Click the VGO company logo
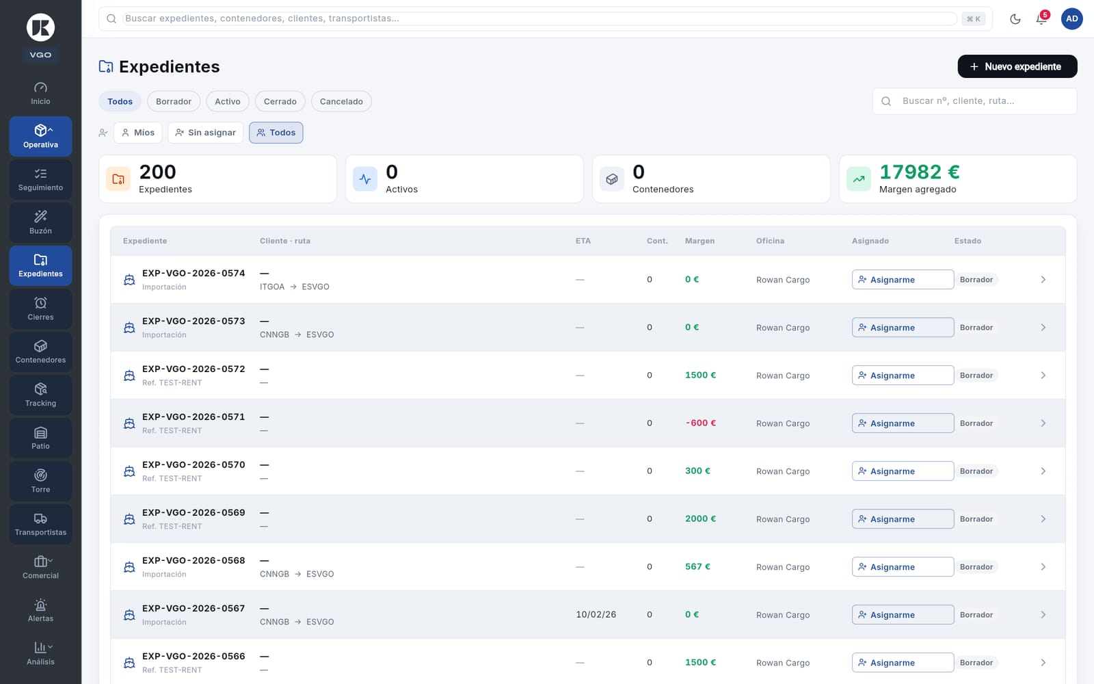The image size is (1094, 684). pyautogui.click(x=40, y=27)
